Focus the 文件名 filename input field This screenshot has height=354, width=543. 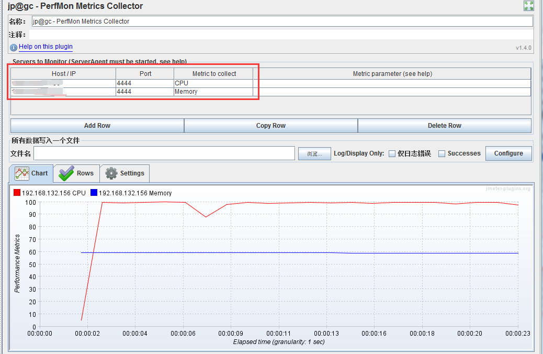(164, 153)
